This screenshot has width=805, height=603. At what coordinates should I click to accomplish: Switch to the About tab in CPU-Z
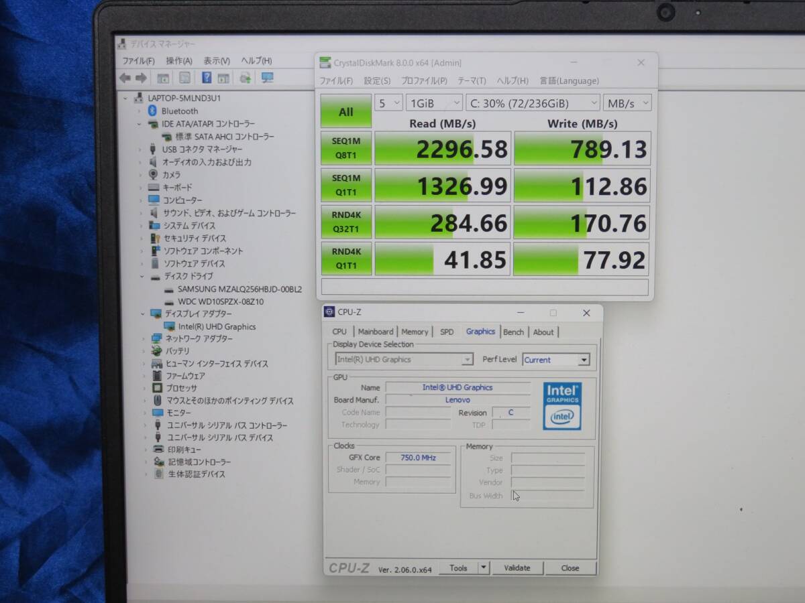tap(543, 332)
